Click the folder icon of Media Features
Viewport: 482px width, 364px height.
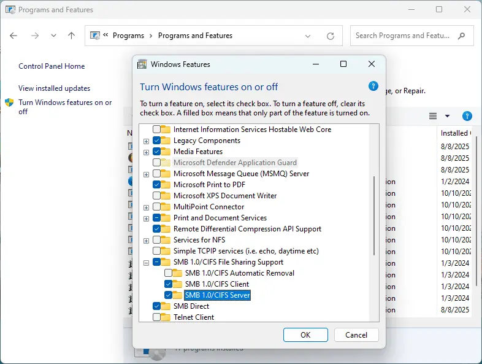[166, 152]
